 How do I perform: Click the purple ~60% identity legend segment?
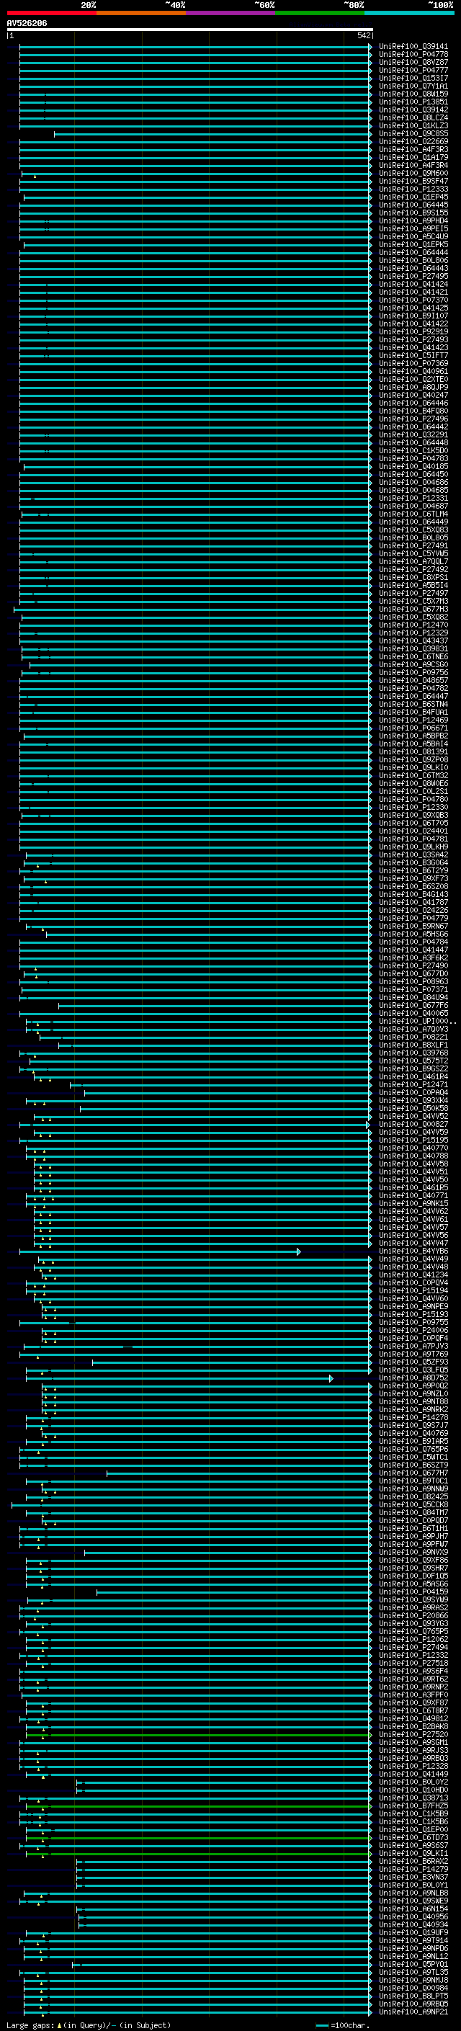[x=231, y=13]
